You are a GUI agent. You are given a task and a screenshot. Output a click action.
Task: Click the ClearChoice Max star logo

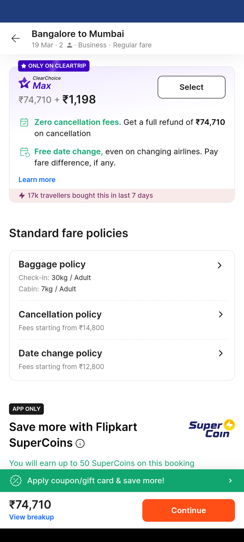[x=24, y=83]
